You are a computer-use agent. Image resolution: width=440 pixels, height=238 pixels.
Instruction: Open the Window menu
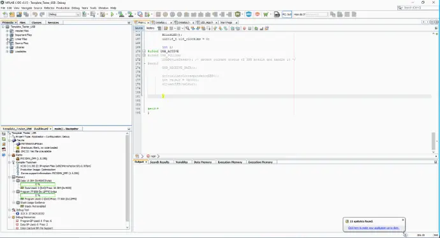103,8
